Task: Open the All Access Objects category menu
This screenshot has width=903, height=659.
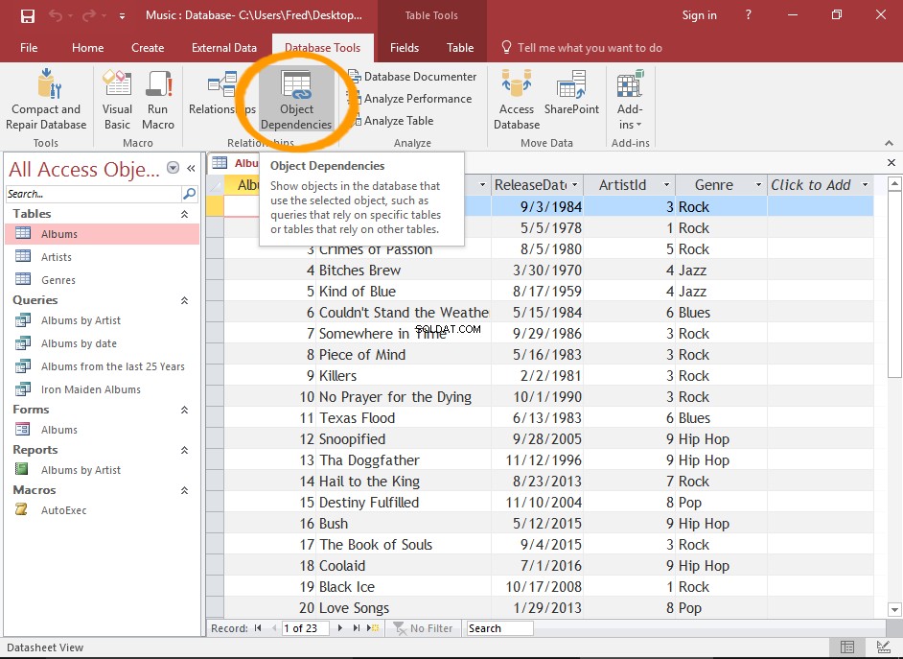Action: coord(173,168)
